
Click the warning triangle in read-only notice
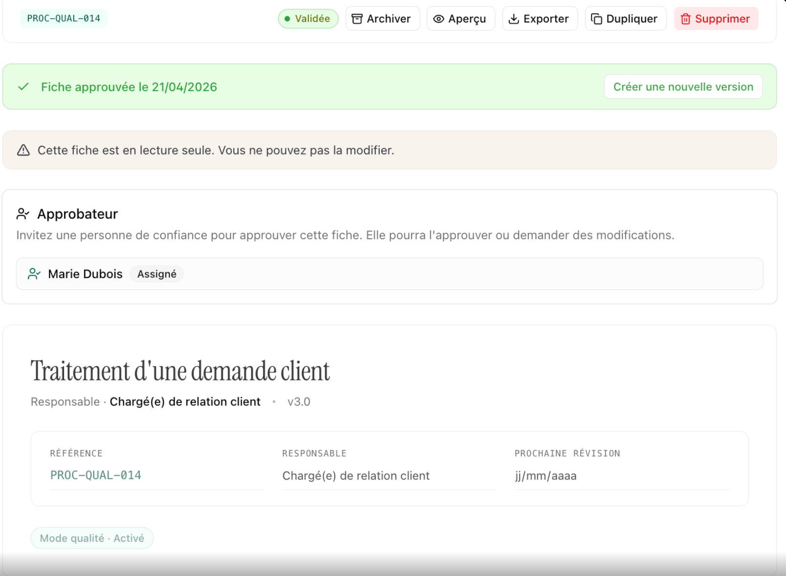tap(23, 150)
